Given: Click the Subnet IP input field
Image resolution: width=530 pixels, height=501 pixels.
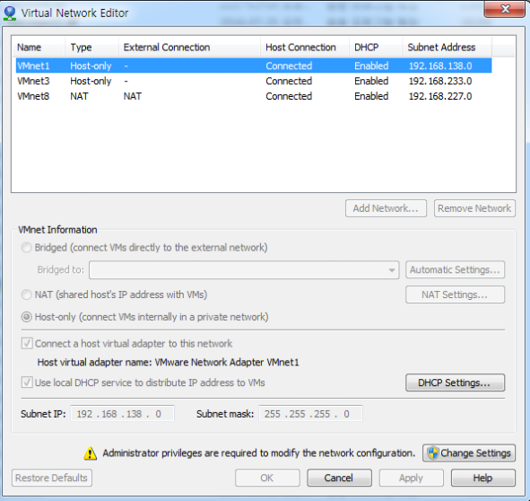Looking at the screenshot, I should (122, 414).
